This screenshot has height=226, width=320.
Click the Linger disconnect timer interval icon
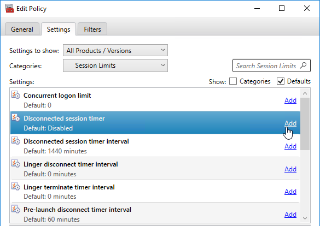point(16,164)
